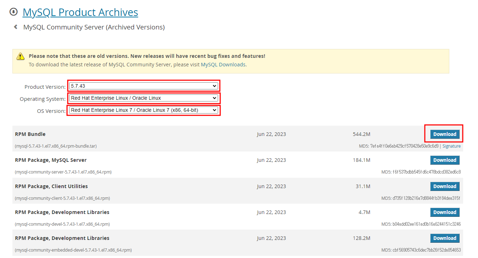Click the 'MySQL Community Server (Archived Versions)' heading
This screenshot has height=258, width=478.
tap(94, 27)
